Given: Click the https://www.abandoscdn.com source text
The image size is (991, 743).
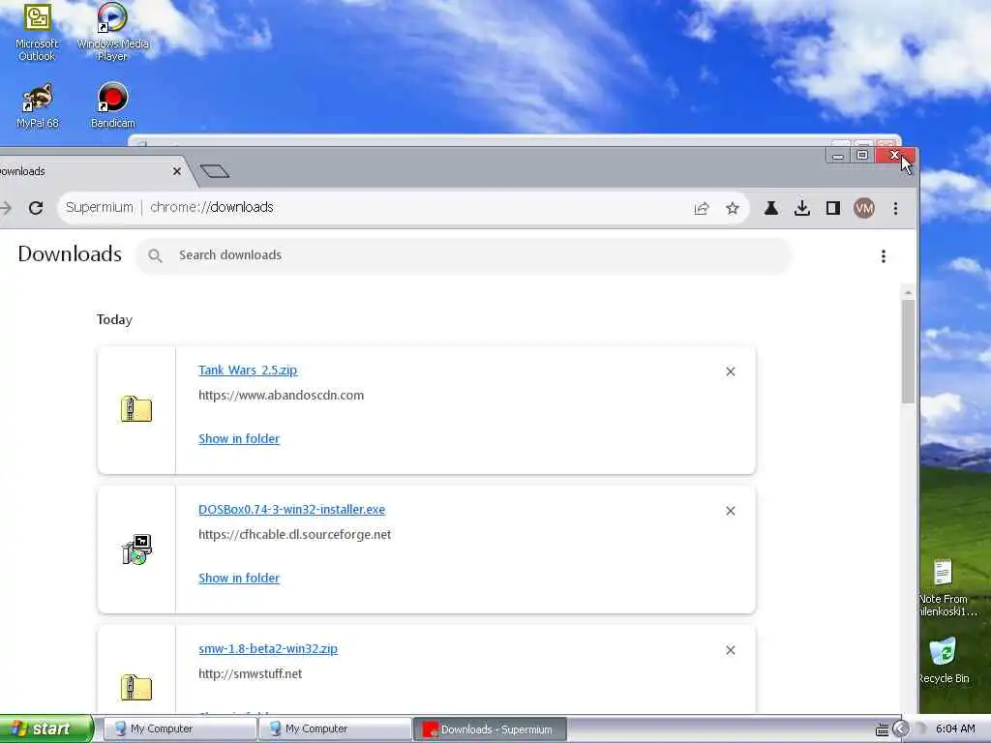Looking at the screenshot, I should [x=282, y=396].
